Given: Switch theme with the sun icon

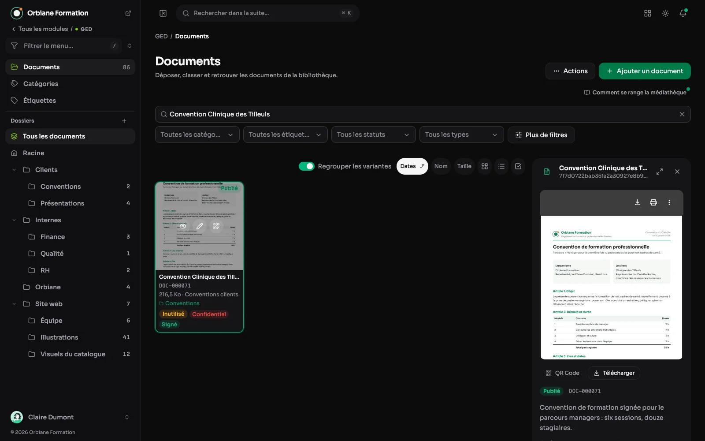Looking at the screenshot, I should (x=665, y=13).
